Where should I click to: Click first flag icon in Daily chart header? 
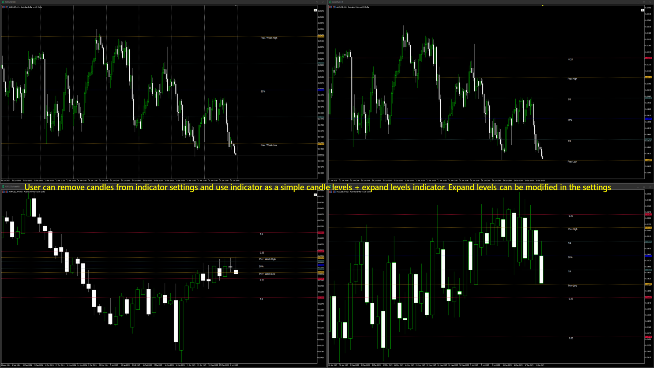331,191
